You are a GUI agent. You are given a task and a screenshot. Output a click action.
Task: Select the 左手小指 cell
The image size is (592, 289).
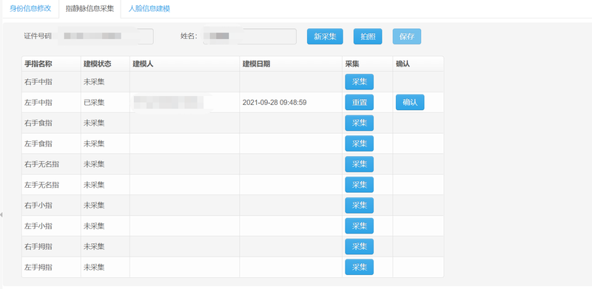click(51, 226)
